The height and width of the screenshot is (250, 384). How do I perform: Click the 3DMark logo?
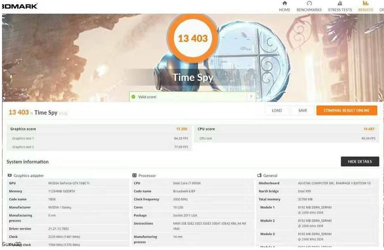[x=19, y=6]
